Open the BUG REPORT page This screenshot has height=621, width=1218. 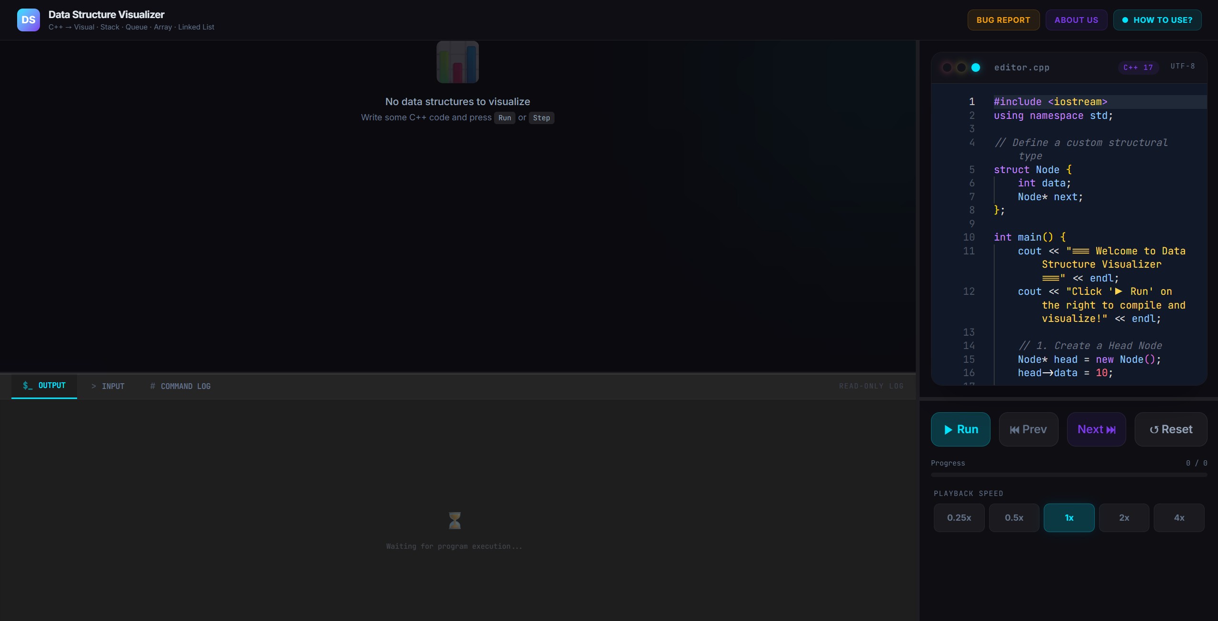(x=1003, y=20)
